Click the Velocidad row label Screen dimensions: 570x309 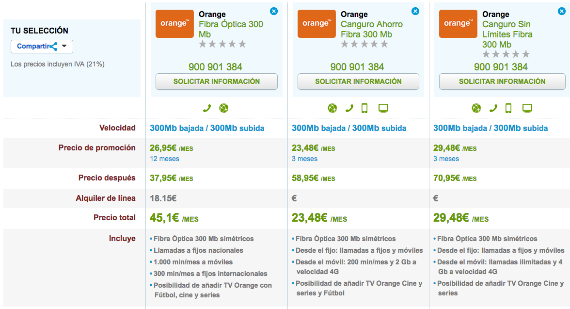point(117,128)
